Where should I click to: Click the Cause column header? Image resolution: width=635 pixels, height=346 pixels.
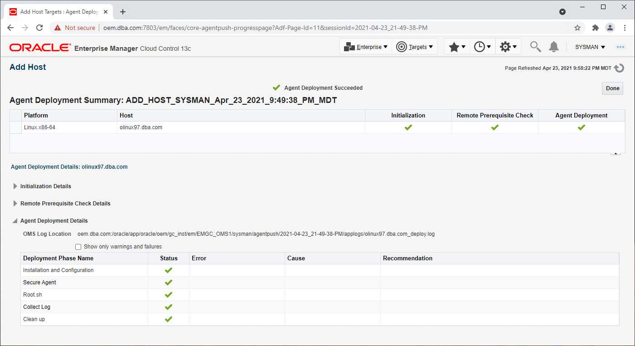pos(333,258)
